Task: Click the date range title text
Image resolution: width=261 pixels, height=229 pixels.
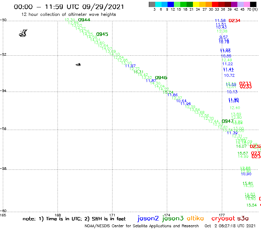Action: pos(69,7)
